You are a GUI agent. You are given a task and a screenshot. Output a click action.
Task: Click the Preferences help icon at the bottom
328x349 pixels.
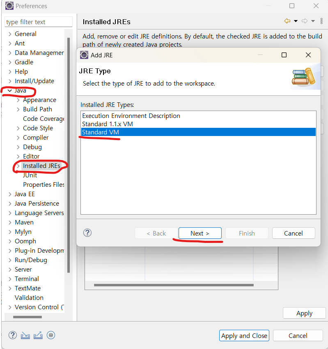point(13,335)
